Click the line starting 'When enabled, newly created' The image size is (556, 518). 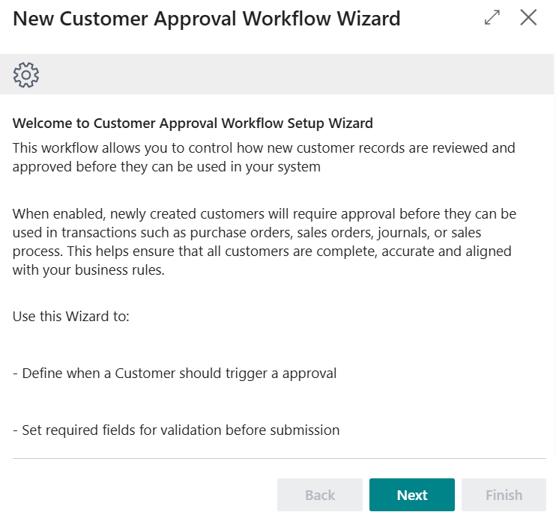[264, 214]
